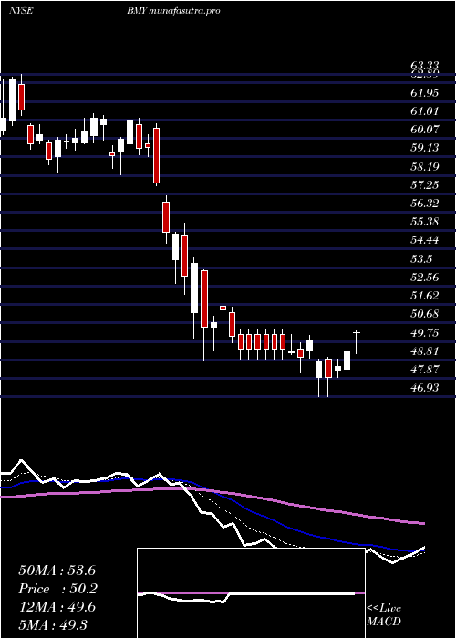Select the 49.75 price level label
The image size is (456, 639).
[425, 332]
